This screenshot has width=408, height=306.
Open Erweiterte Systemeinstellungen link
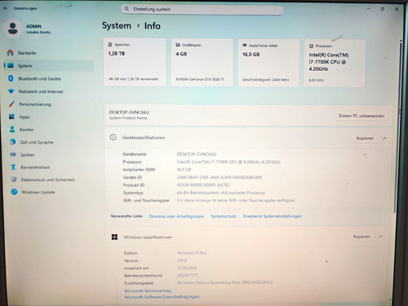273,216
